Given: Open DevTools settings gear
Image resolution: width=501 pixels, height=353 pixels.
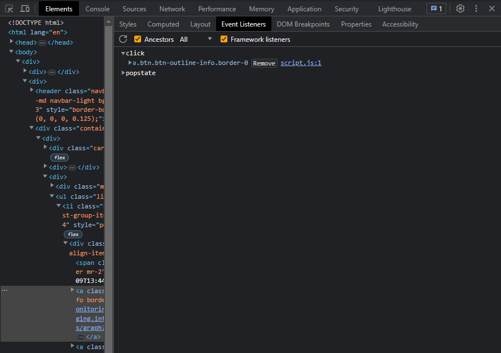Looking at the screenshot, I should (x=461, y=8).
